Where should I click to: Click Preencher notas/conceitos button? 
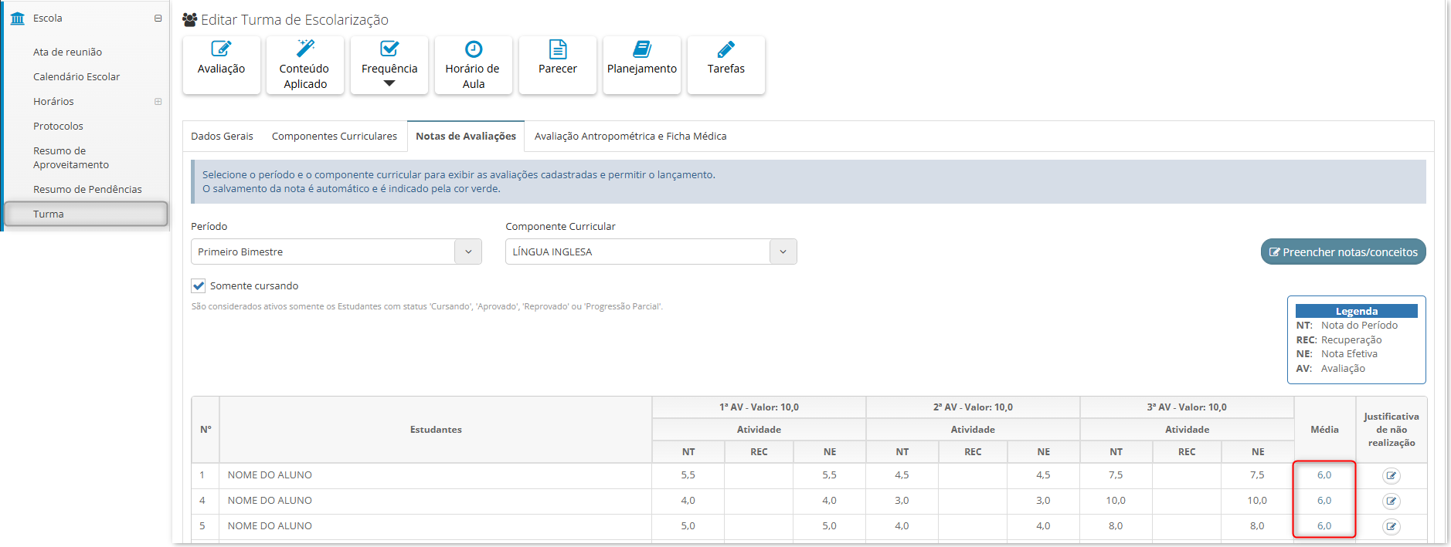1344,252
